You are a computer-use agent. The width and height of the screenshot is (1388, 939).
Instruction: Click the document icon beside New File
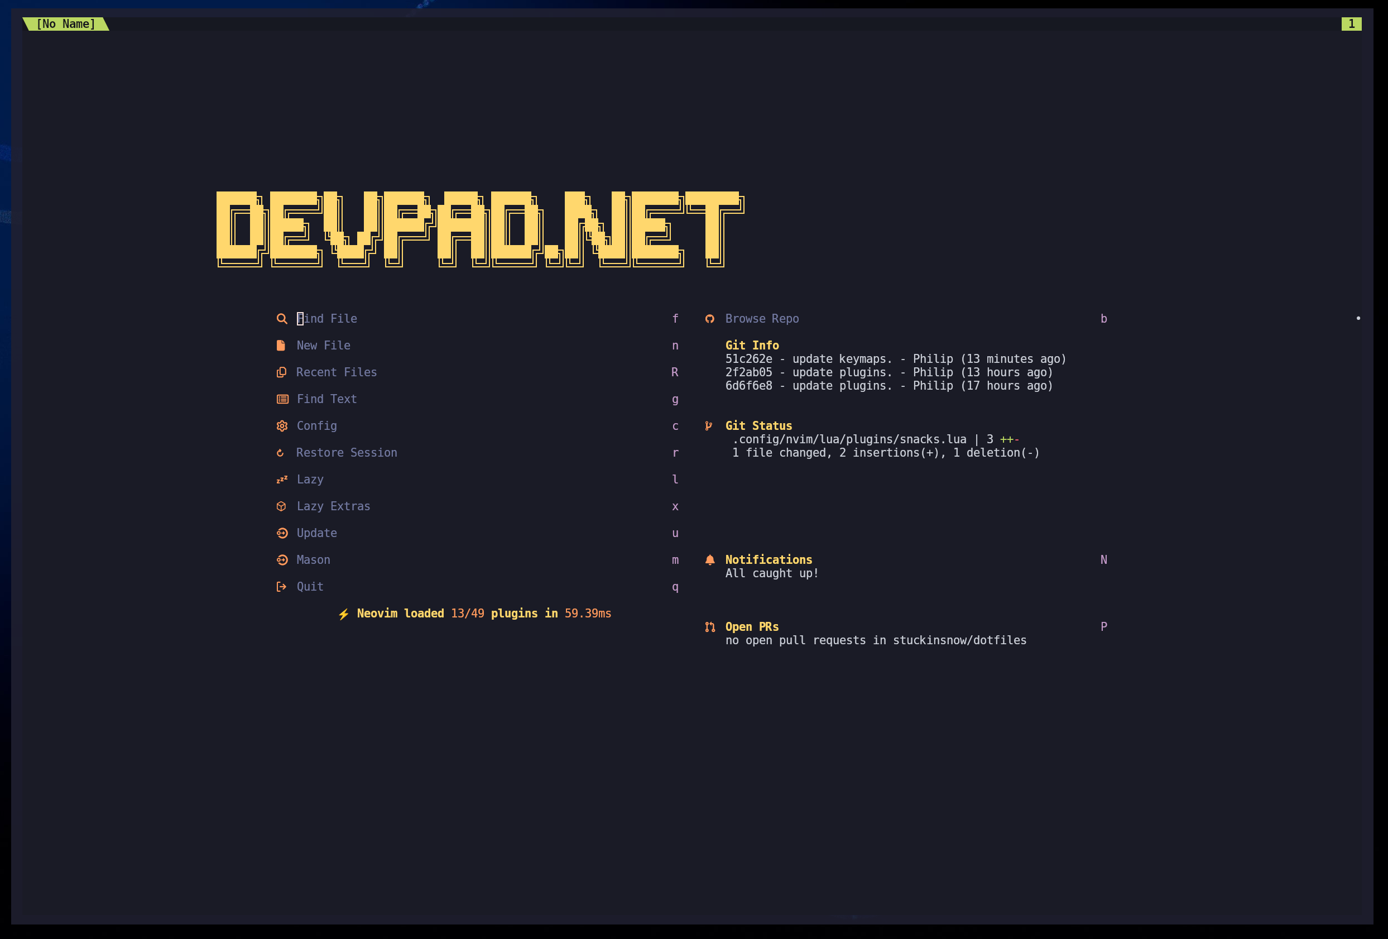282,345
